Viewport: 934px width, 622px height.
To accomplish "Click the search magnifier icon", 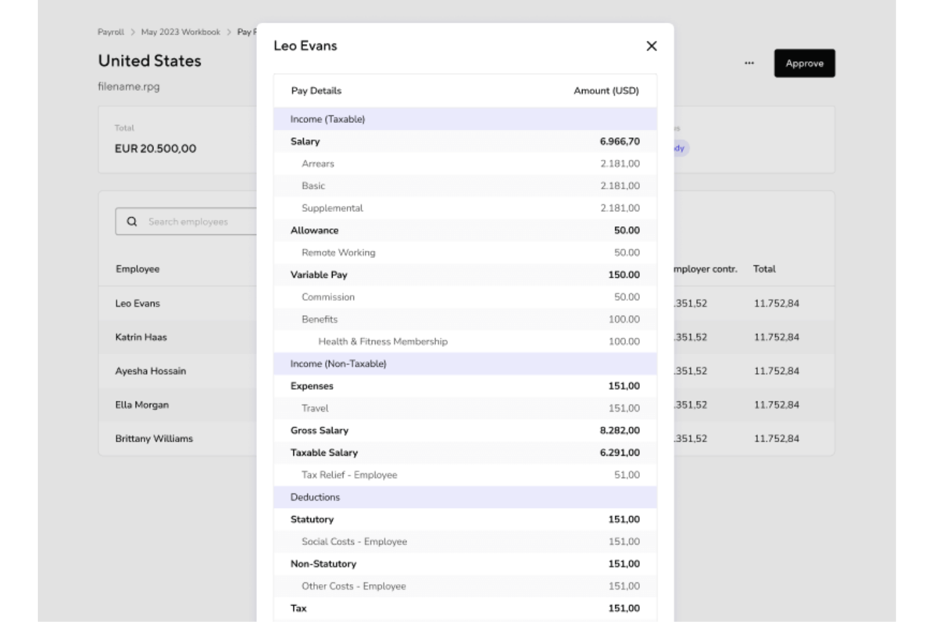I will (x=132, y=221).
